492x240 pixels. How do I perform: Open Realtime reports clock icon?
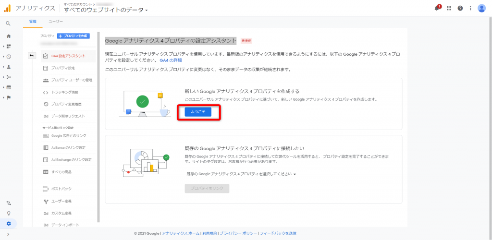click(9, 57)
